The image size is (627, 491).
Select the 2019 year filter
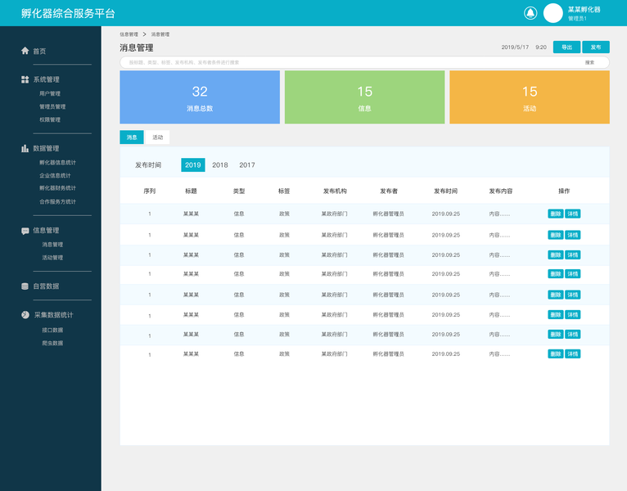coord(192,164)
